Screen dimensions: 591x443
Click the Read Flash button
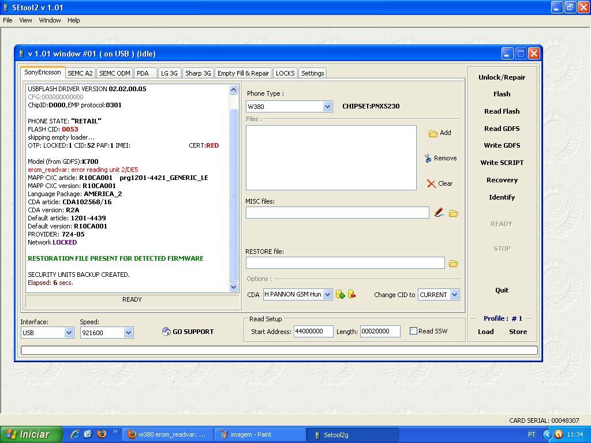click(x=502, y=111)
